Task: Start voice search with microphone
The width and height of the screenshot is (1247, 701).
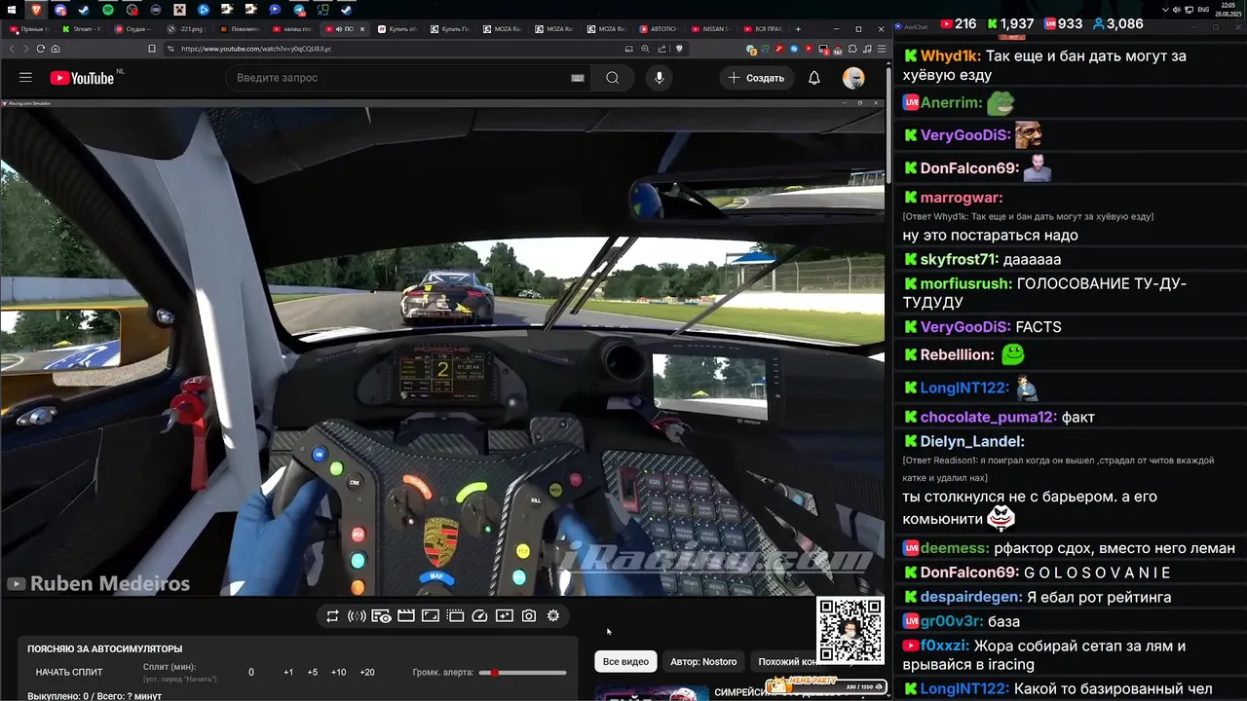Action: [x=660, y=78]
